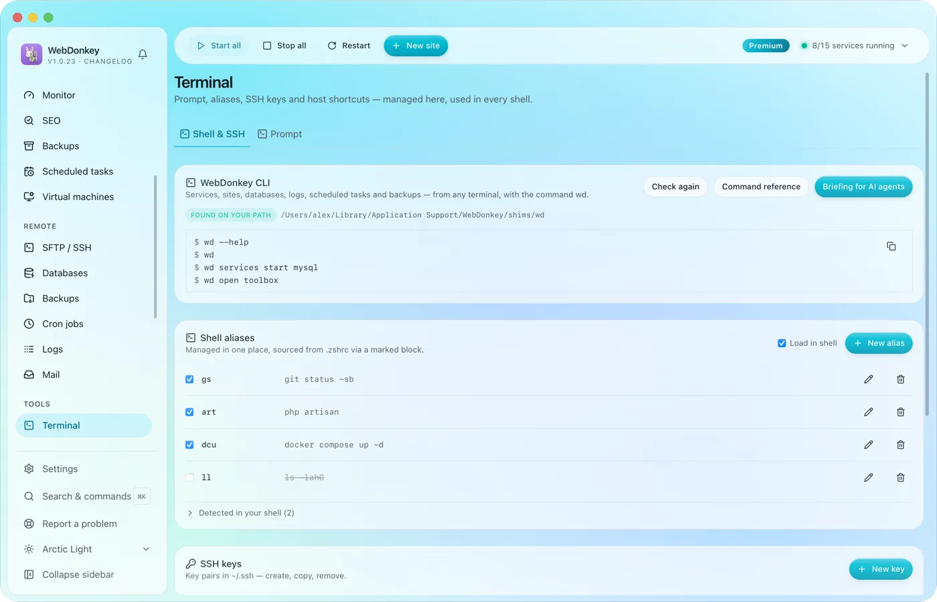
Task: Enable the ll alias checkbox
Action: click(x=189, y=478)
